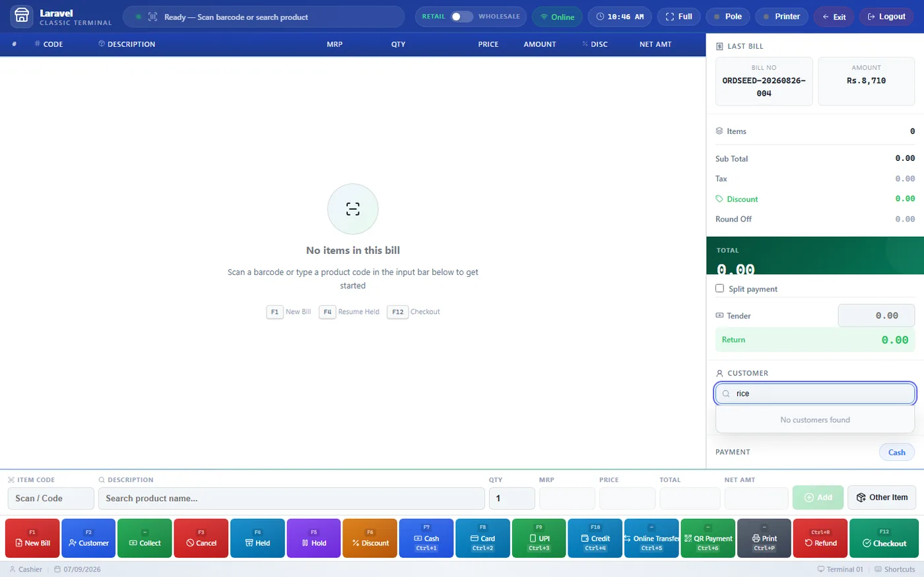Hold current bill with F5 button
The image size is (924, 577).
click(313, 538)
